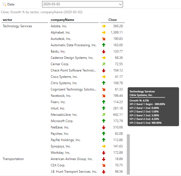Click the Close value 163.00
This screenshot has height=176, width=181.
click(x=118, y=45)
